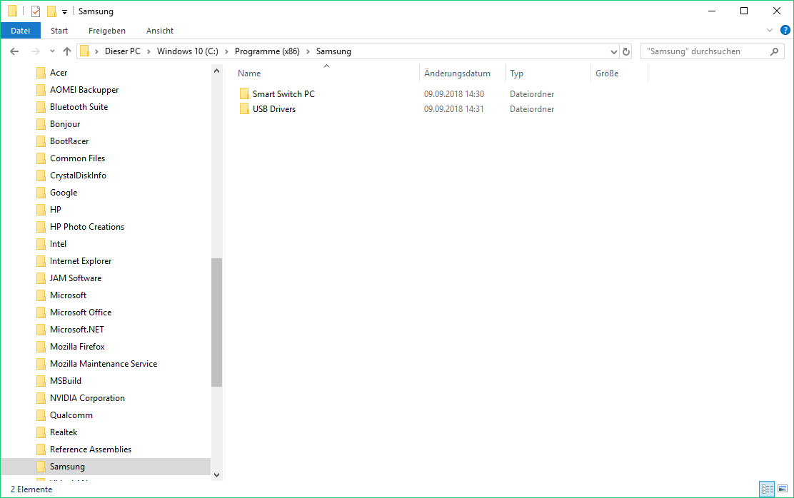Screen dimensions: 794x498
Task: Select Realtek in the navigation tree
Action: click(64, 432)
